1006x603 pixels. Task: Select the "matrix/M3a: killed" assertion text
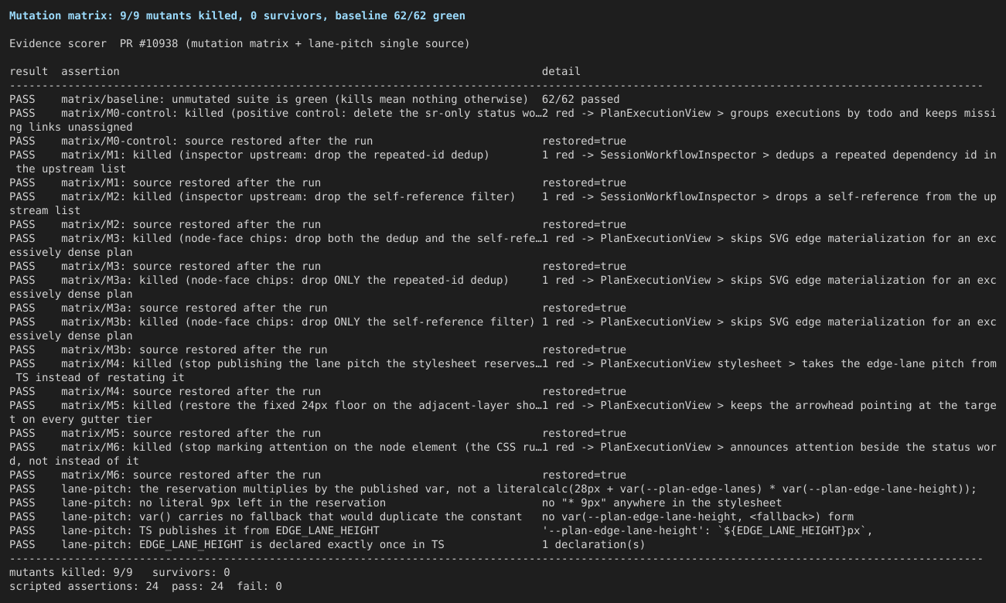(x=285, y=280)
